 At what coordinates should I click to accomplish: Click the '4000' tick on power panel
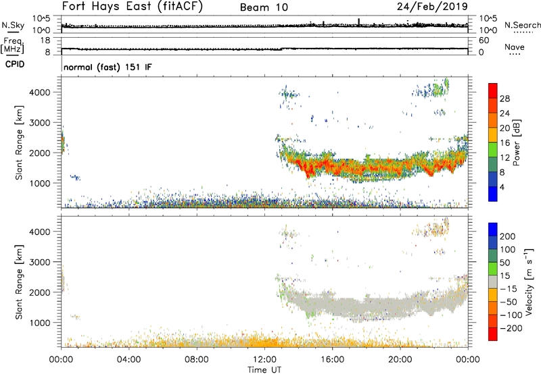[x=40, y=92]
